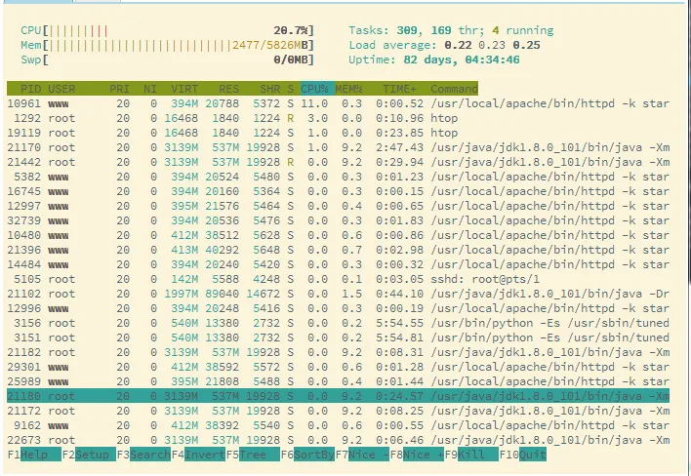Select the sshd root@pts/1 process row
This screenshot has height=476, width=691.
click(x=338, y=279)
